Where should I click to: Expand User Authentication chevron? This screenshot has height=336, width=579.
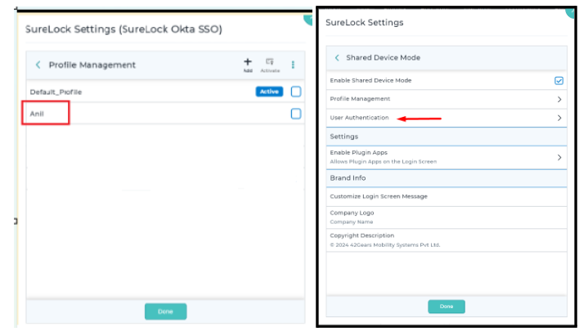click(559, 118)
